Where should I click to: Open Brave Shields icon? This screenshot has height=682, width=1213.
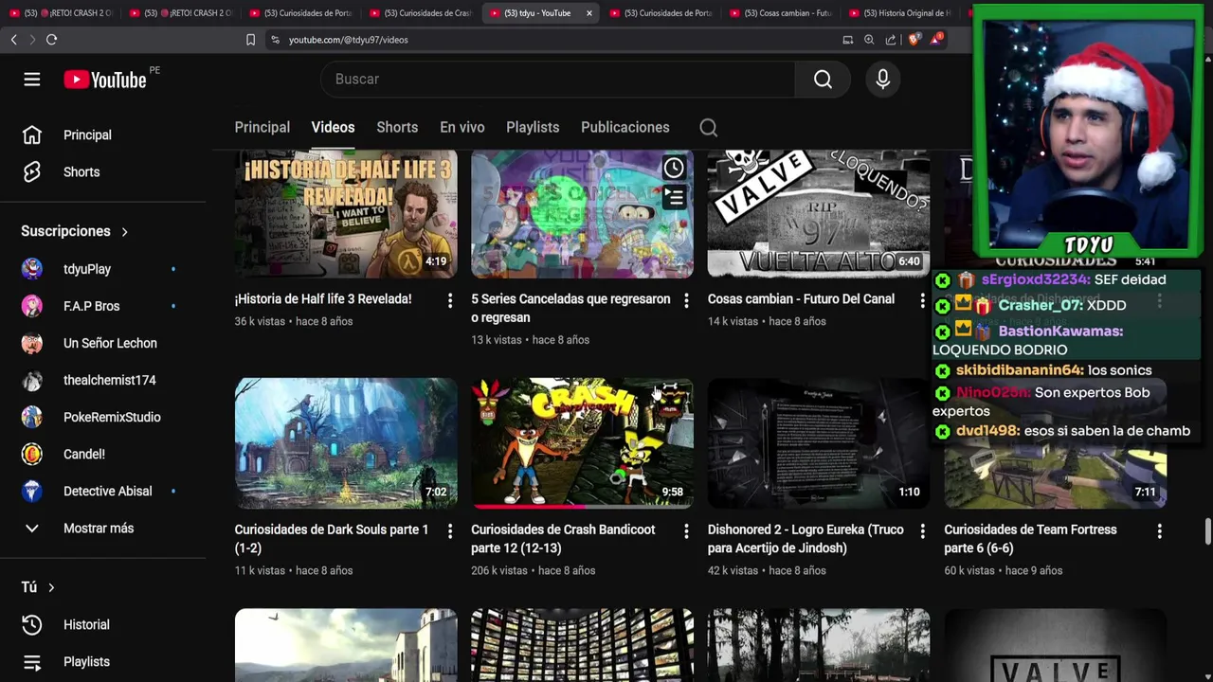coord(914,40)
